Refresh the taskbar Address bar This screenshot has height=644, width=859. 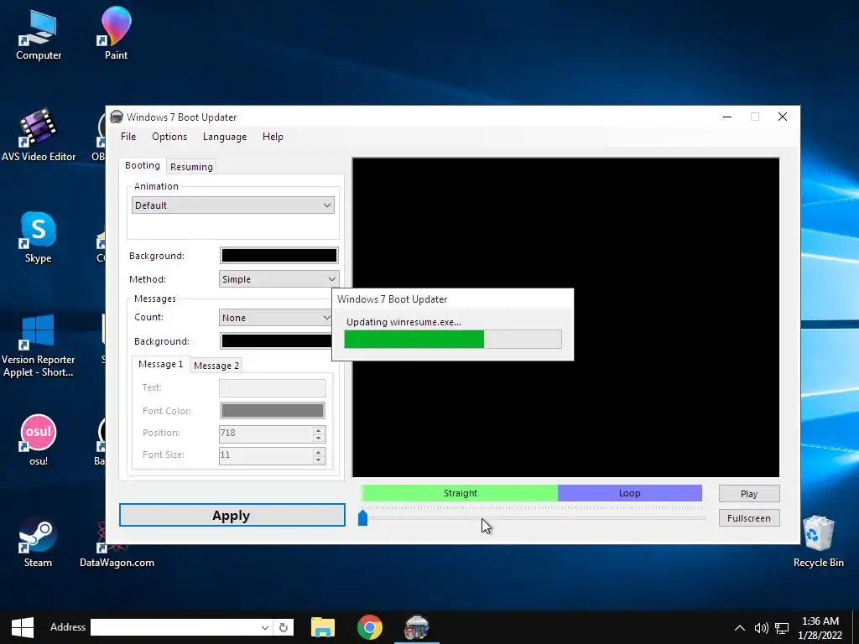click(284, 627)
